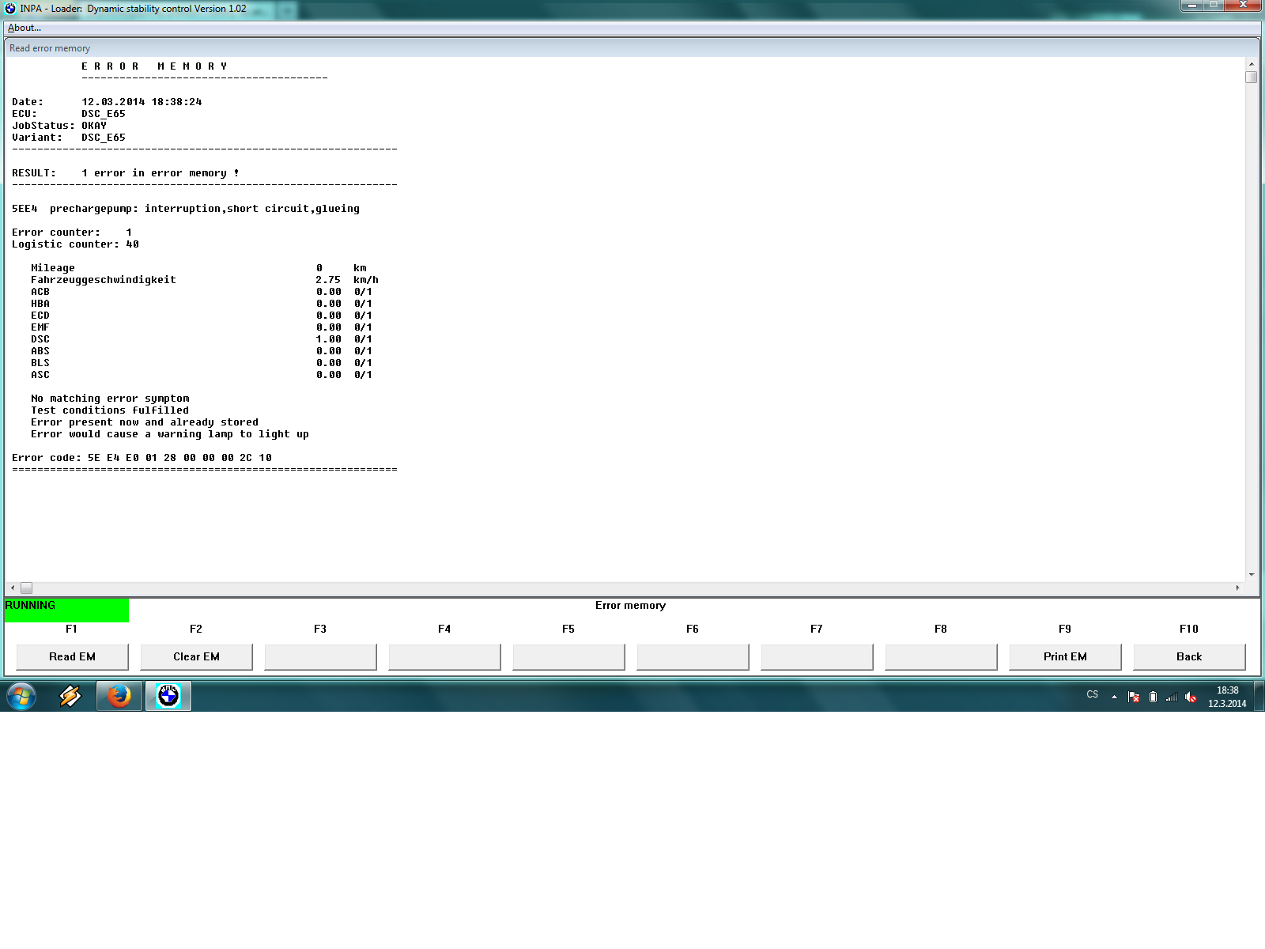Open Winamp from the taskbar
Viewport: 1265px width, 949px height.
coord(70,696)
